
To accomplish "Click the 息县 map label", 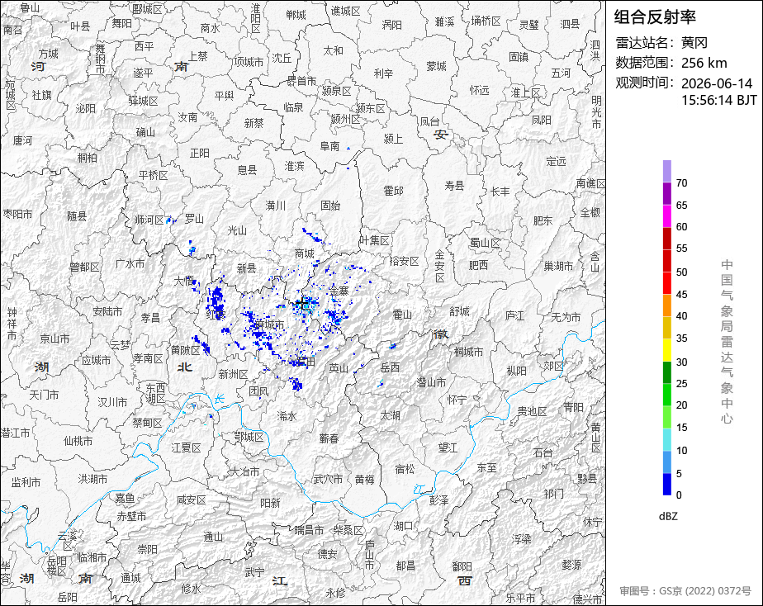I will click(247, 170).
